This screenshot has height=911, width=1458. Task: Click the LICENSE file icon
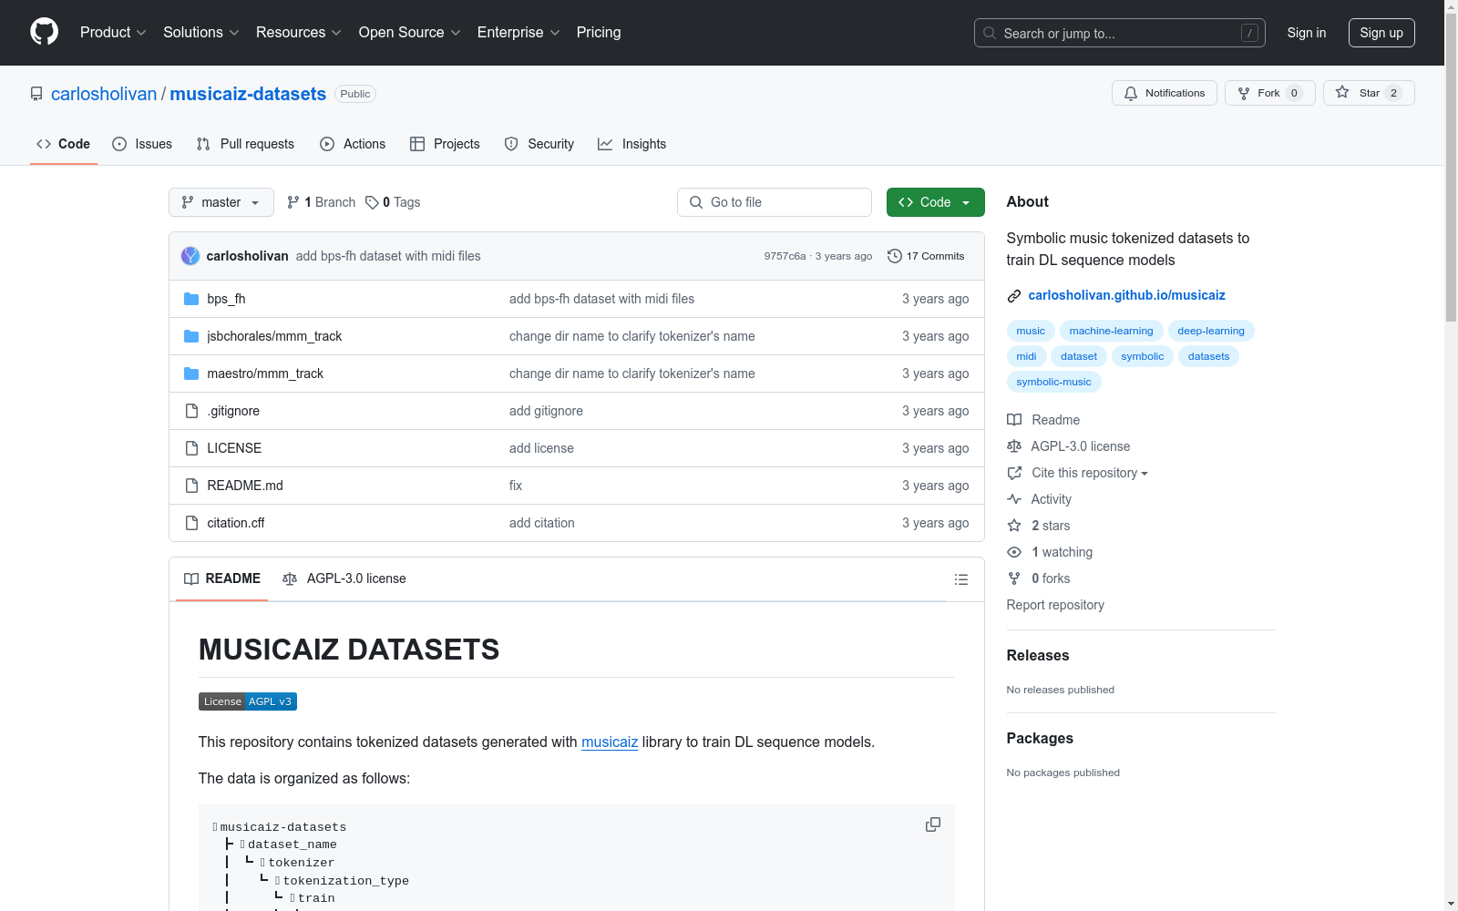click(x=191, y=448)
